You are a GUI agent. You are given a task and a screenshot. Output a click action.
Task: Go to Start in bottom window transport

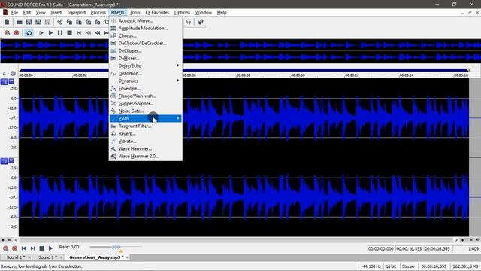23,248
